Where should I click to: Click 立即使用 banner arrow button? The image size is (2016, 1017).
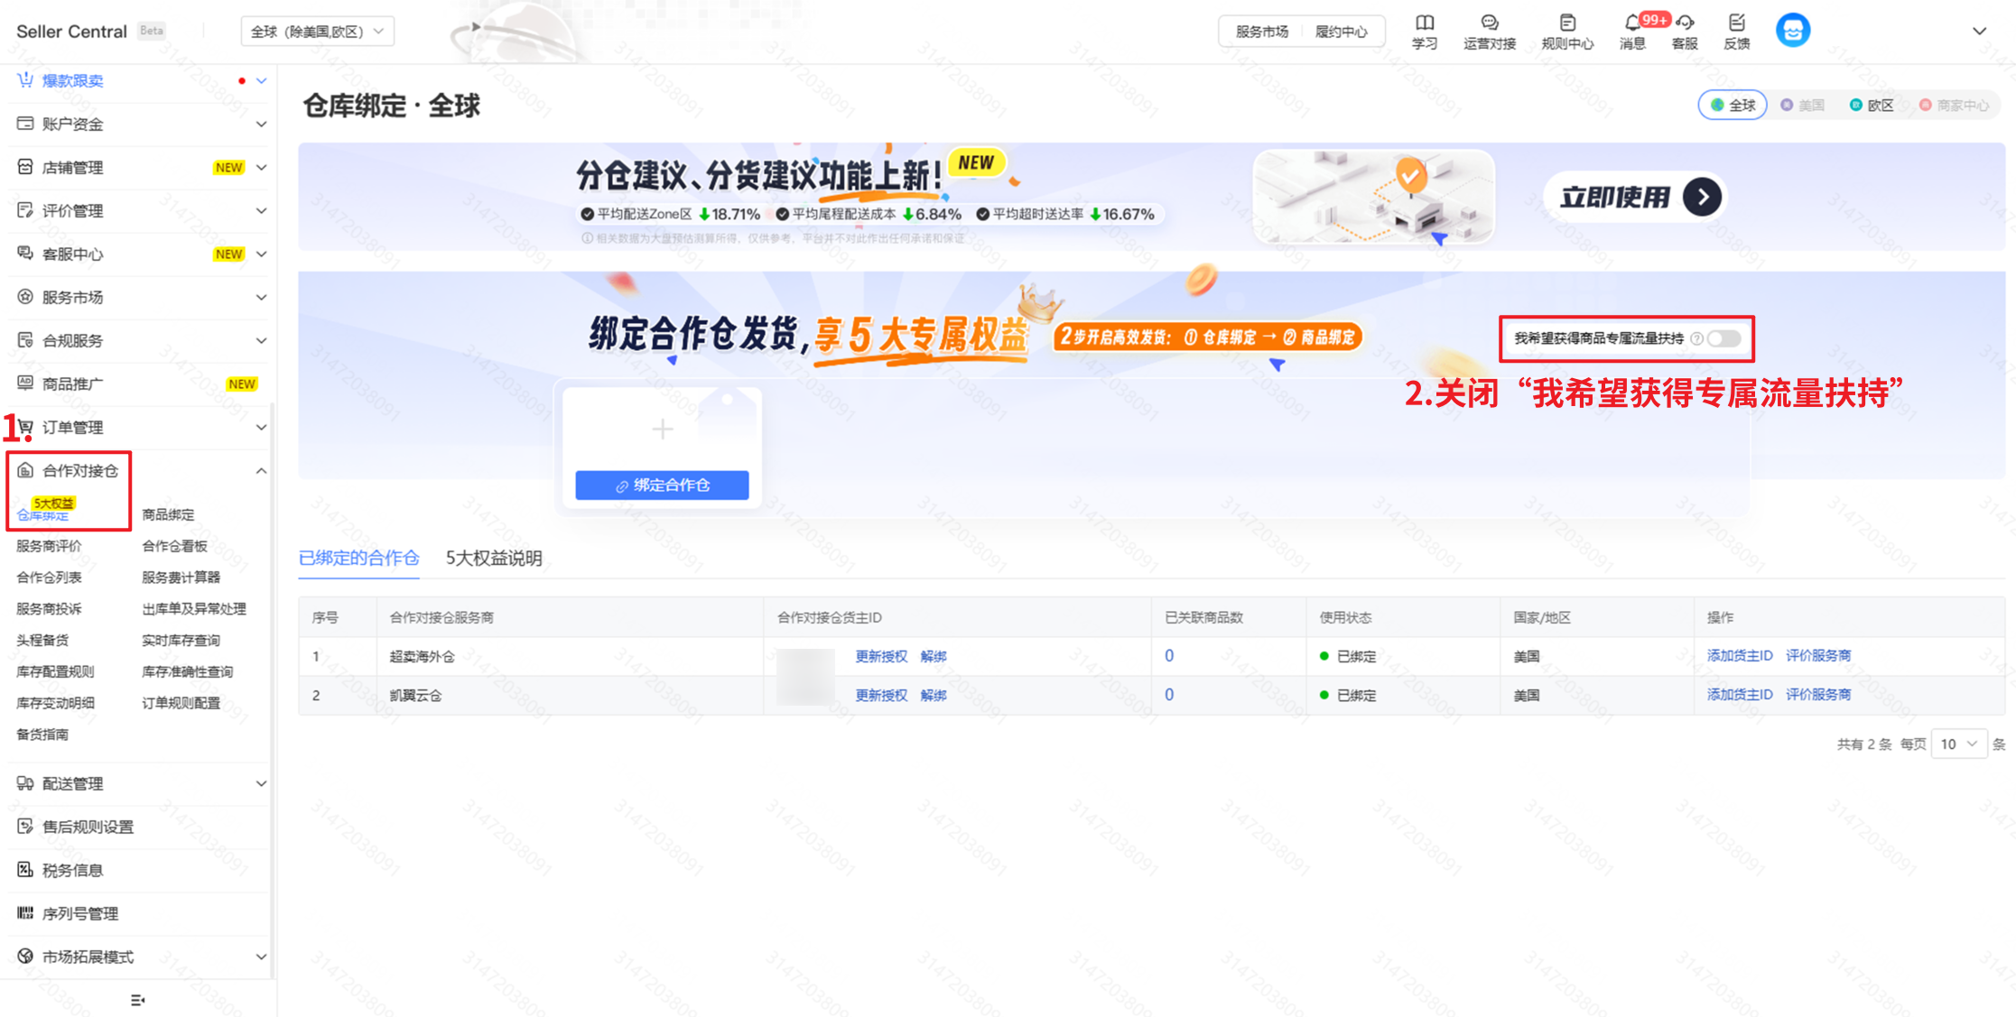click(1701, 197)
